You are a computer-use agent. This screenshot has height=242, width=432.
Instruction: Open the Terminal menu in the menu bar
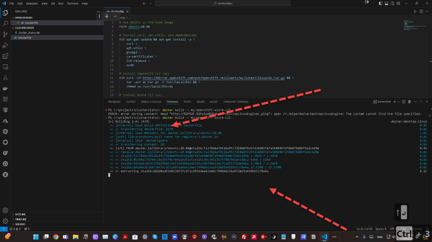click(73, 3)
